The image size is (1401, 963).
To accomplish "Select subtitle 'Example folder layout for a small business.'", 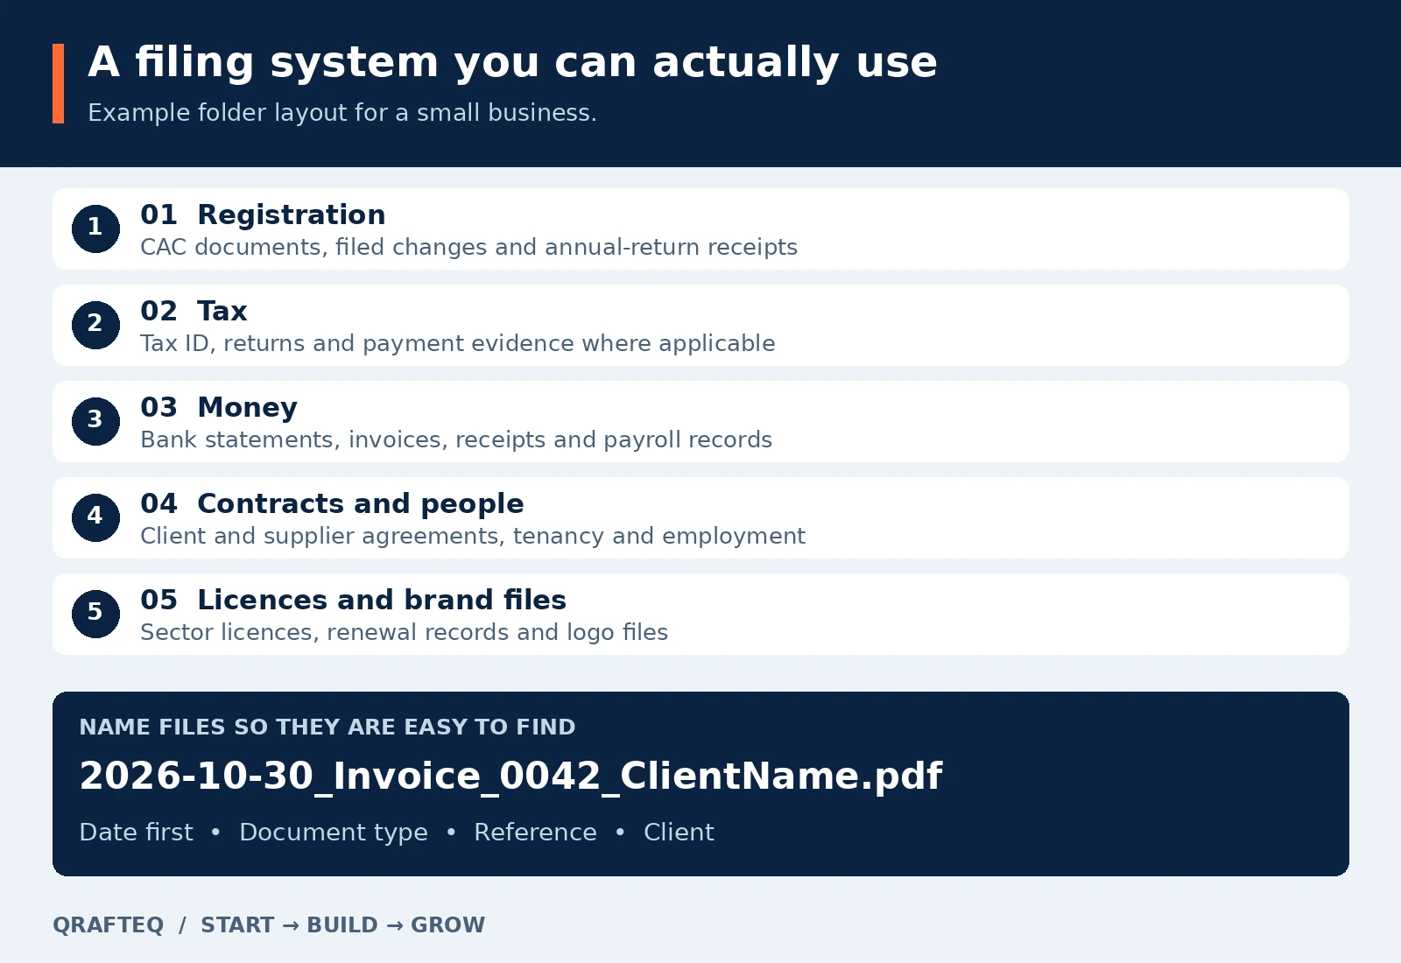I will pos(342,113).
